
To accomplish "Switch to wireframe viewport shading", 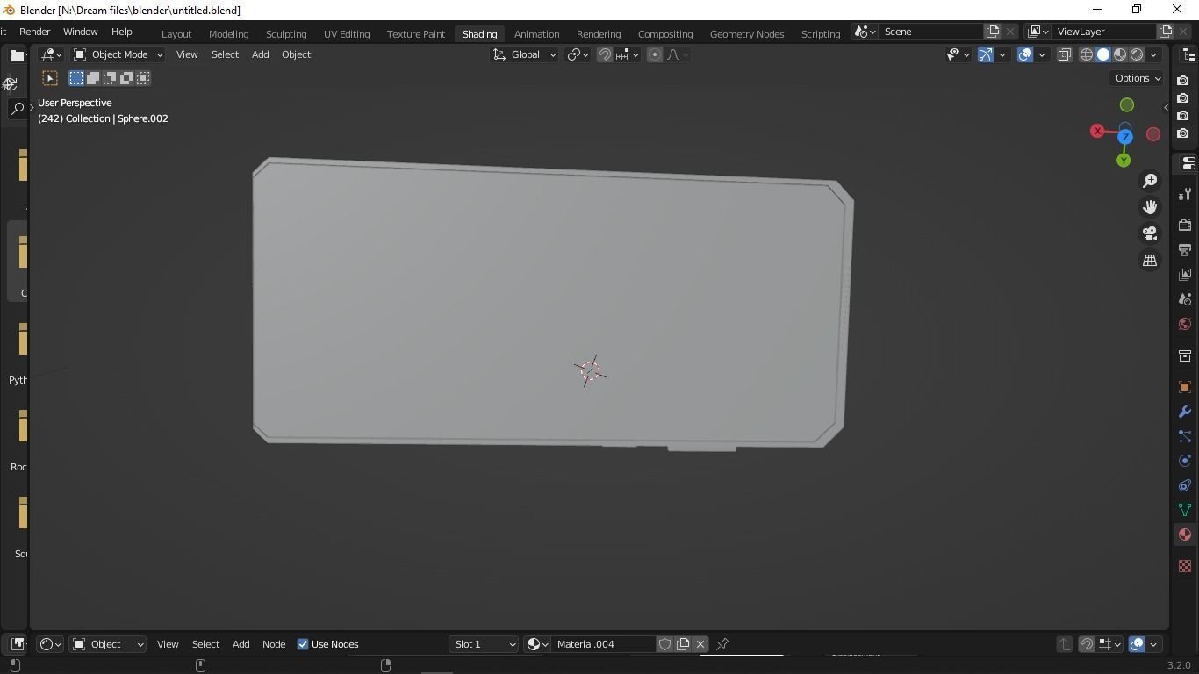I will [1087, 54].
